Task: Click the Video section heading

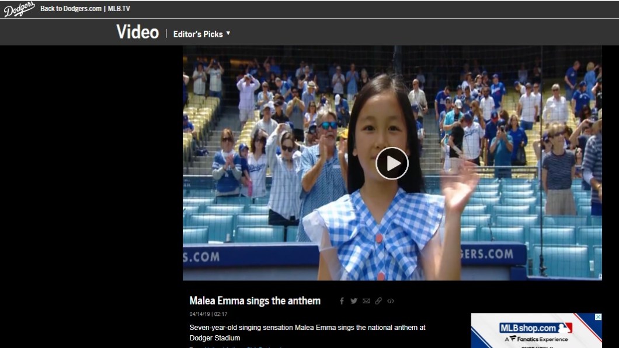Action: coord(137,32)
